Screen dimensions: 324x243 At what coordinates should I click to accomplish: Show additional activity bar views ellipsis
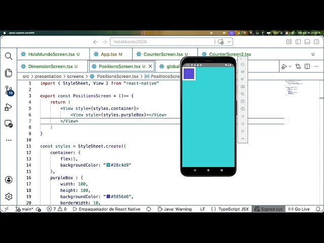click(x=9, y=140)
